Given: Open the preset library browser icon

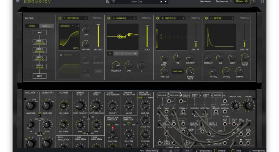Looking at the screenshot, I should (107, 2).
